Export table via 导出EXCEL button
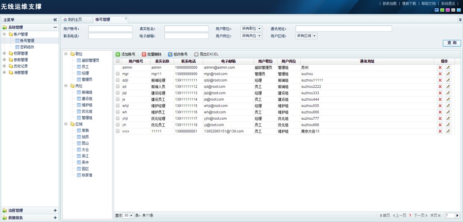Screen dimensions: 463x222 [207, 54]
